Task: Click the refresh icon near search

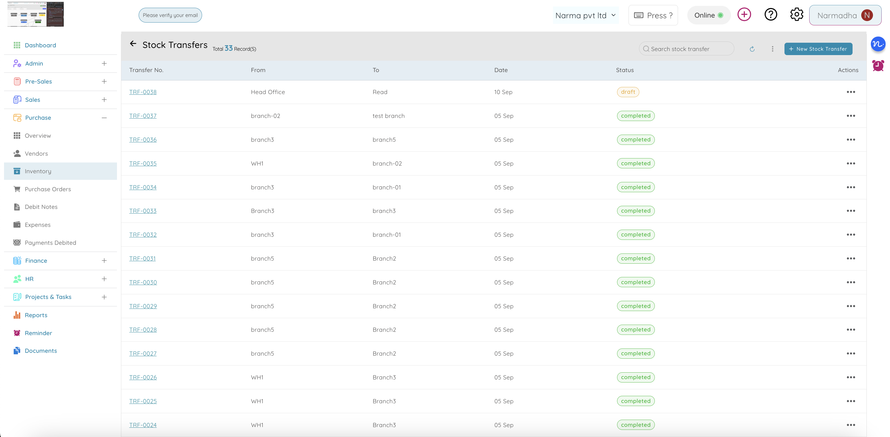Action: tap(752, 49)
